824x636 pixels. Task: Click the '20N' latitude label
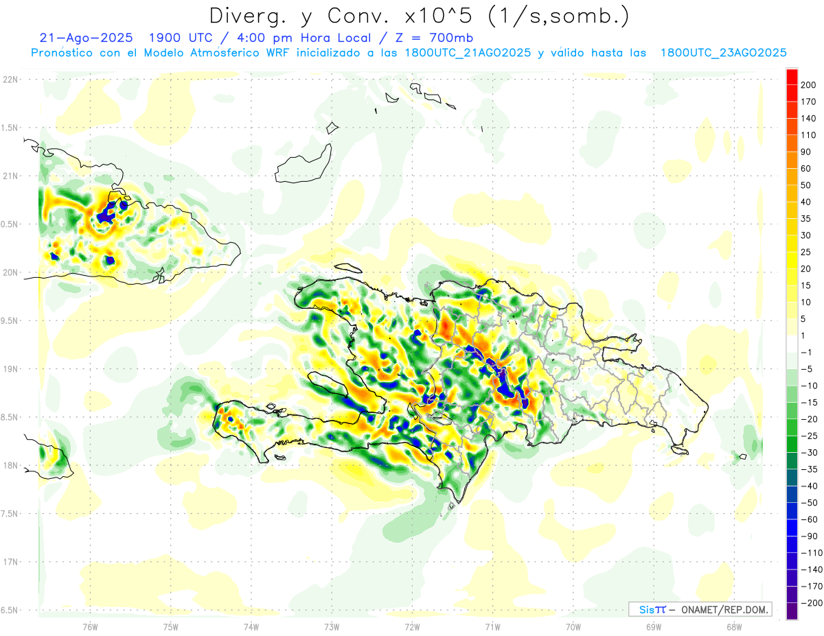[x=10, y=272]
